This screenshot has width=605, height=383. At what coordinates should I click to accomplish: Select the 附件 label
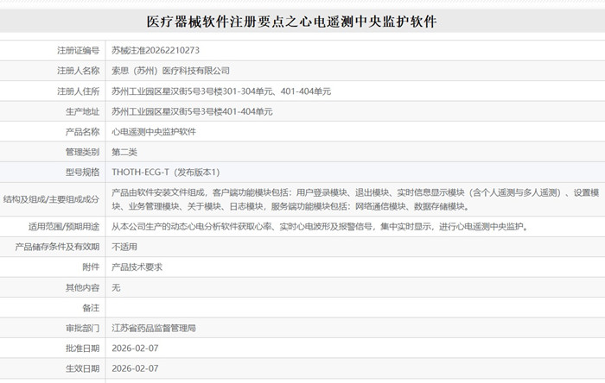click(91, 267)
